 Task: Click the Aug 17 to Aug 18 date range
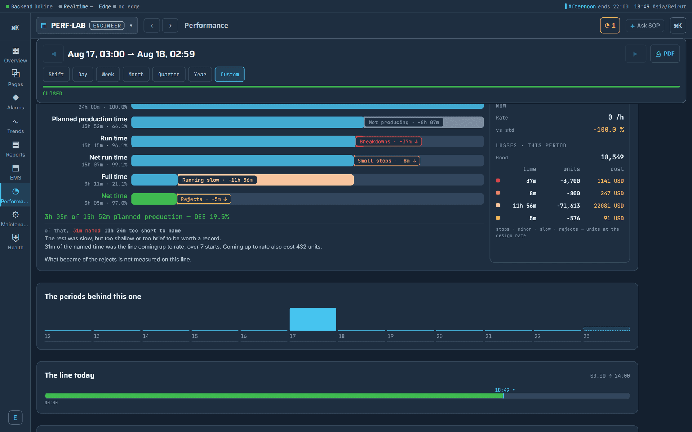[x=131, y=54]
